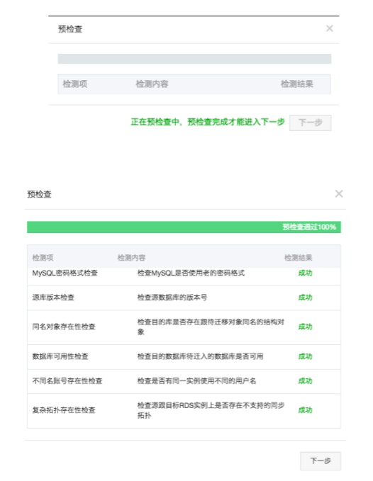Click the empty gray progress bar
This screenshot has height=481, width=373.
pyautogui.click(x=194, y=59)
